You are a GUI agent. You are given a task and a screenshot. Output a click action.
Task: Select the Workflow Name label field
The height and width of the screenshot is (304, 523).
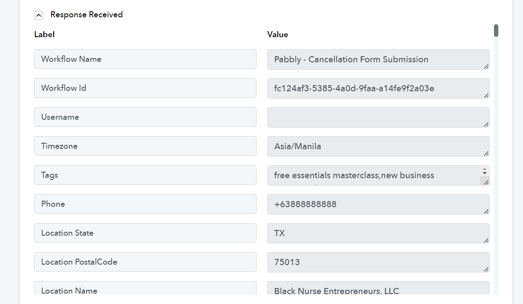[145, 59]
